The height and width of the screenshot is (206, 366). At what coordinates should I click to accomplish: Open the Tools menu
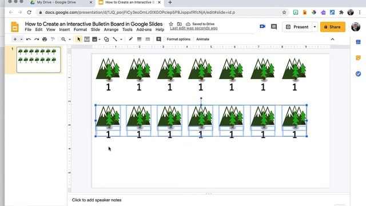[127, 30]
